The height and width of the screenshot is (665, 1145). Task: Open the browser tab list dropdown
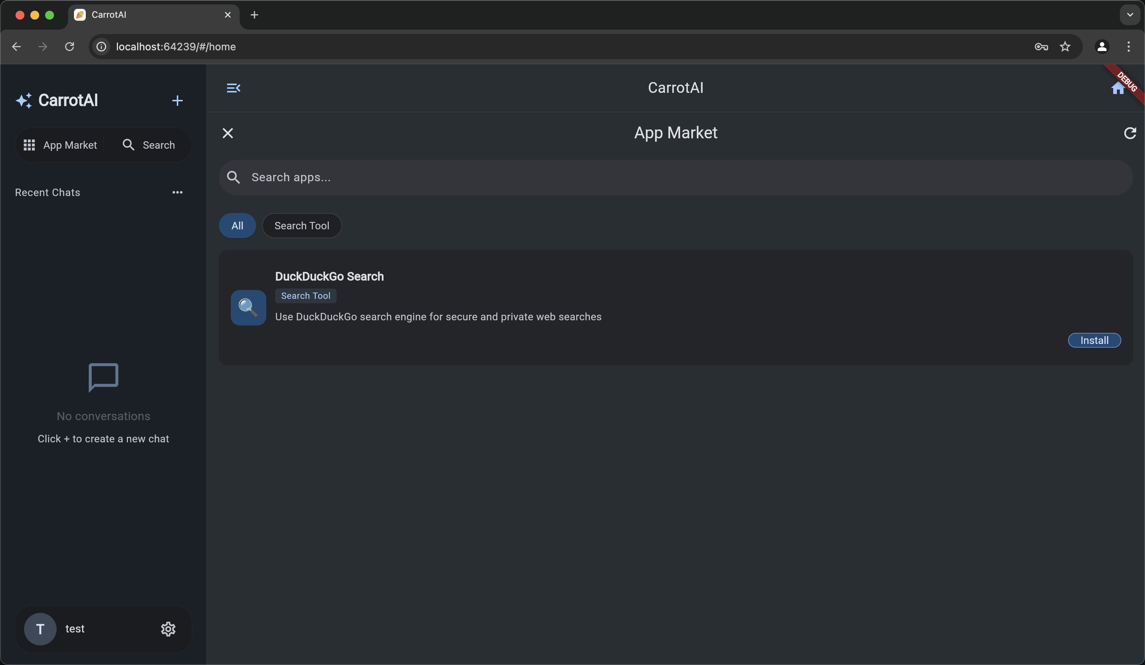[1129, 14]
